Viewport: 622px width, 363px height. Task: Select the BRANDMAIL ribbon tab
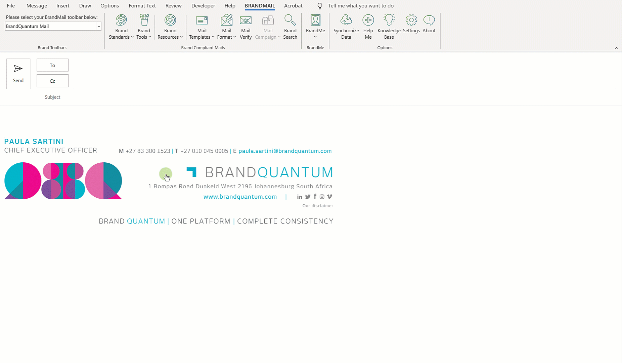260,6
